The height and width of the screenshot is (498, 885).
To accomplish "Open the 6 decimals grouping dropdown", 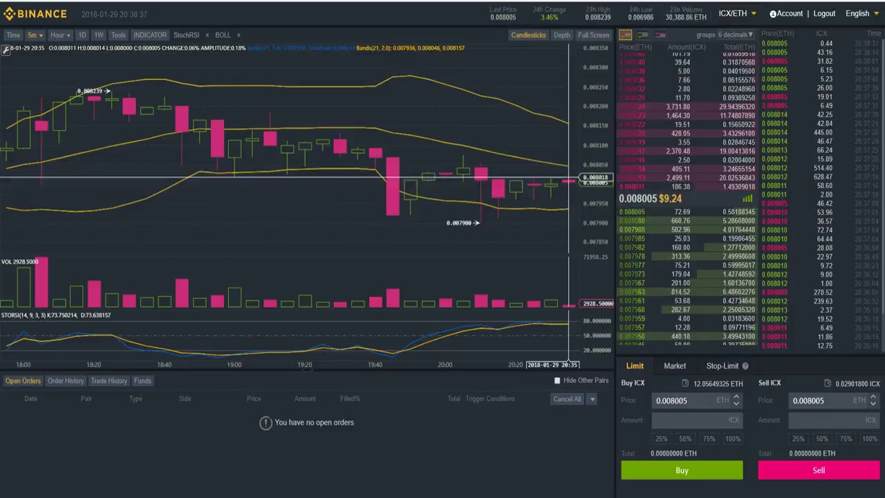I will 736,35.
